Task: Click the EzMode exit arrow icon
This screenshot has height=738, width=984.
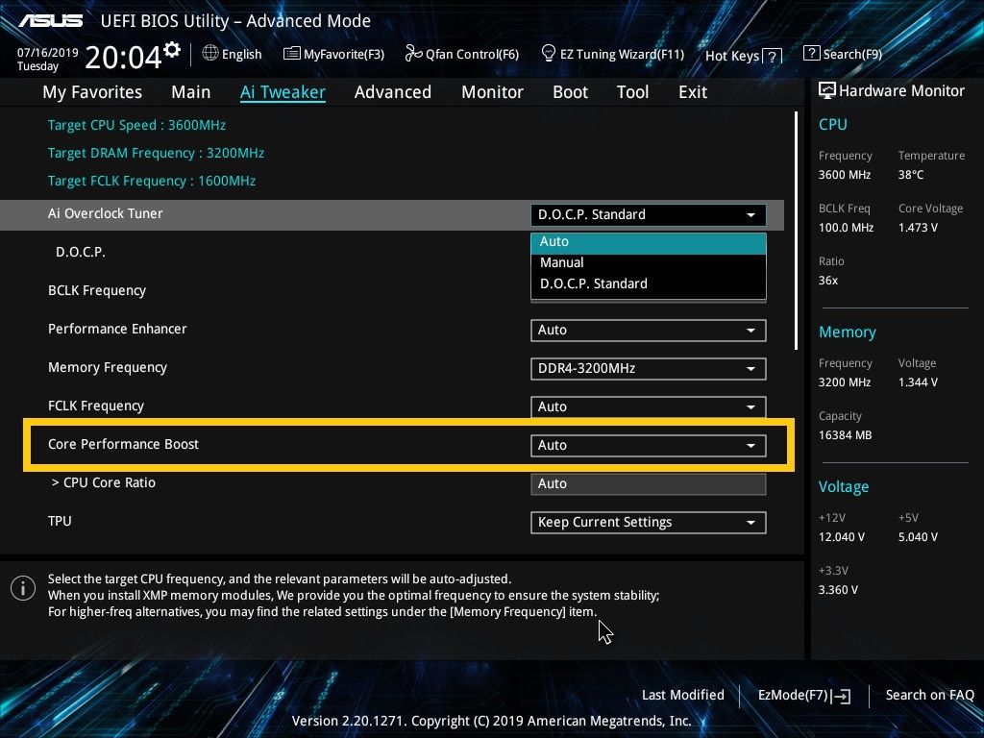Action: click(x=842, y=696)
